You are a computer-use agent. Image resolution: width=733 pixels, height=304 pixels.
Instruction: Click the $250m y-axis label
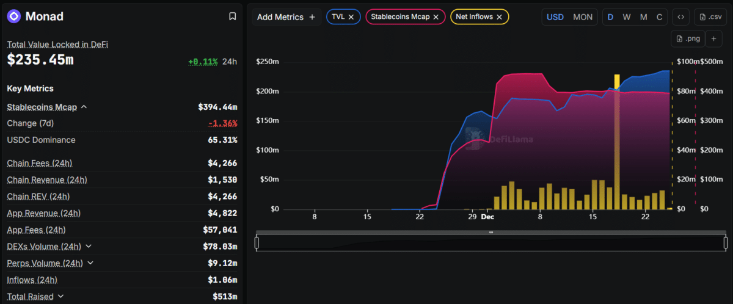pos(268,62)
